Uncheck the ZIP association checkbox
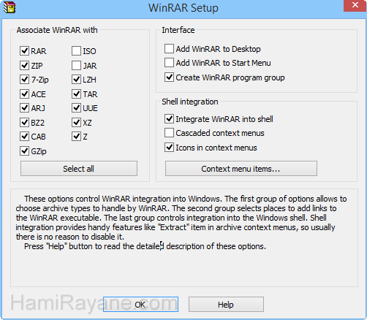Screen dimensions: 367x320 (24, 65)
